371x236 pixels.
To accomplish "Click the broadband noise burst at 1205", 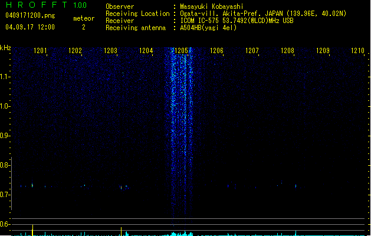I will [x=180, y=135].
